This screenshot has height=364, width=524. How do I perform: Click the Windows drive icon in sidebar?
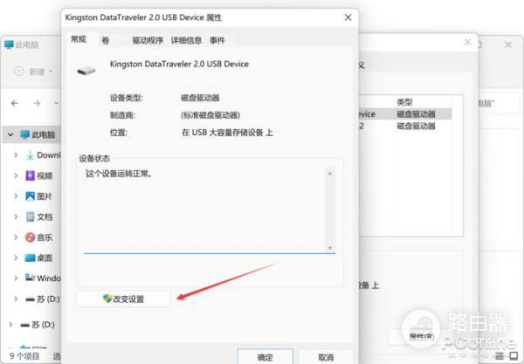coord(30,278)
